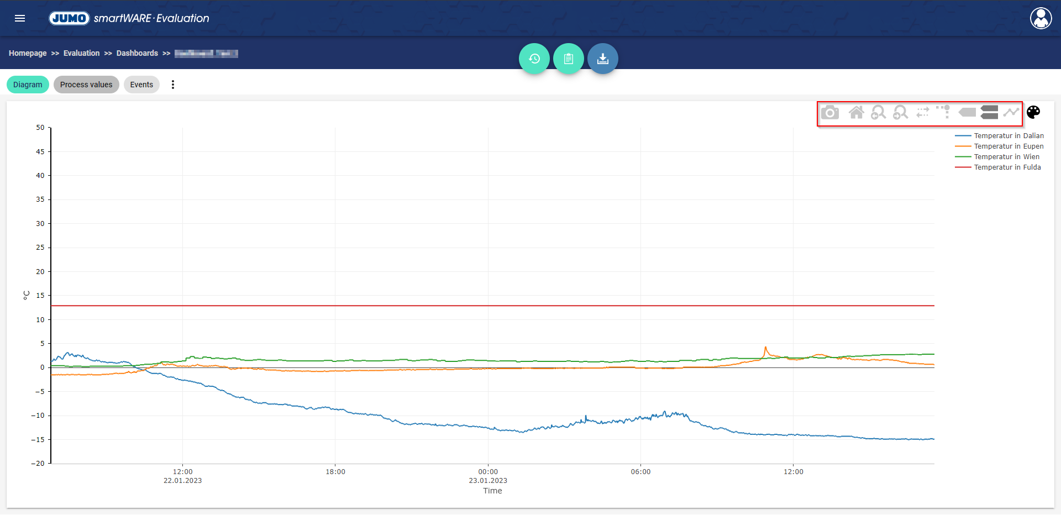Switch to the Events tab
The image size is (1061, 515).
click(x=141, y=85)
